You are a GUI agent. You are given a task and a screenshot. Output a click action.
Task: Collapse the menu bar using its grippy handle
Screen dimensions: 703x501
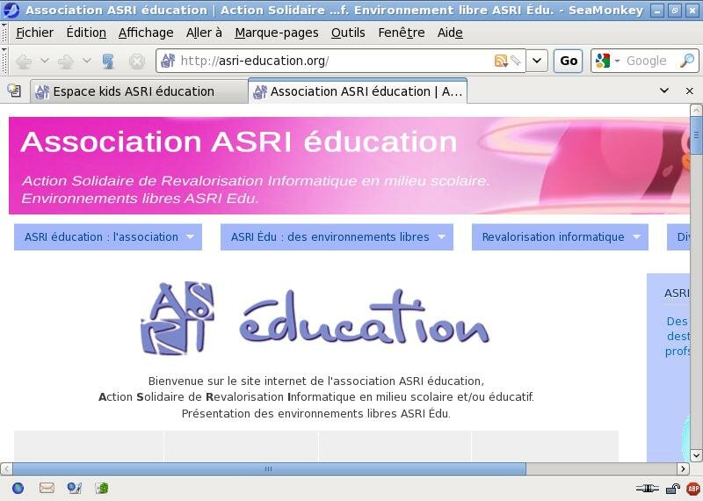click(4, 33)
